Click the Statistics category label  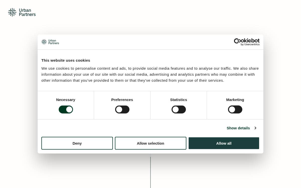tap(179, 100)
